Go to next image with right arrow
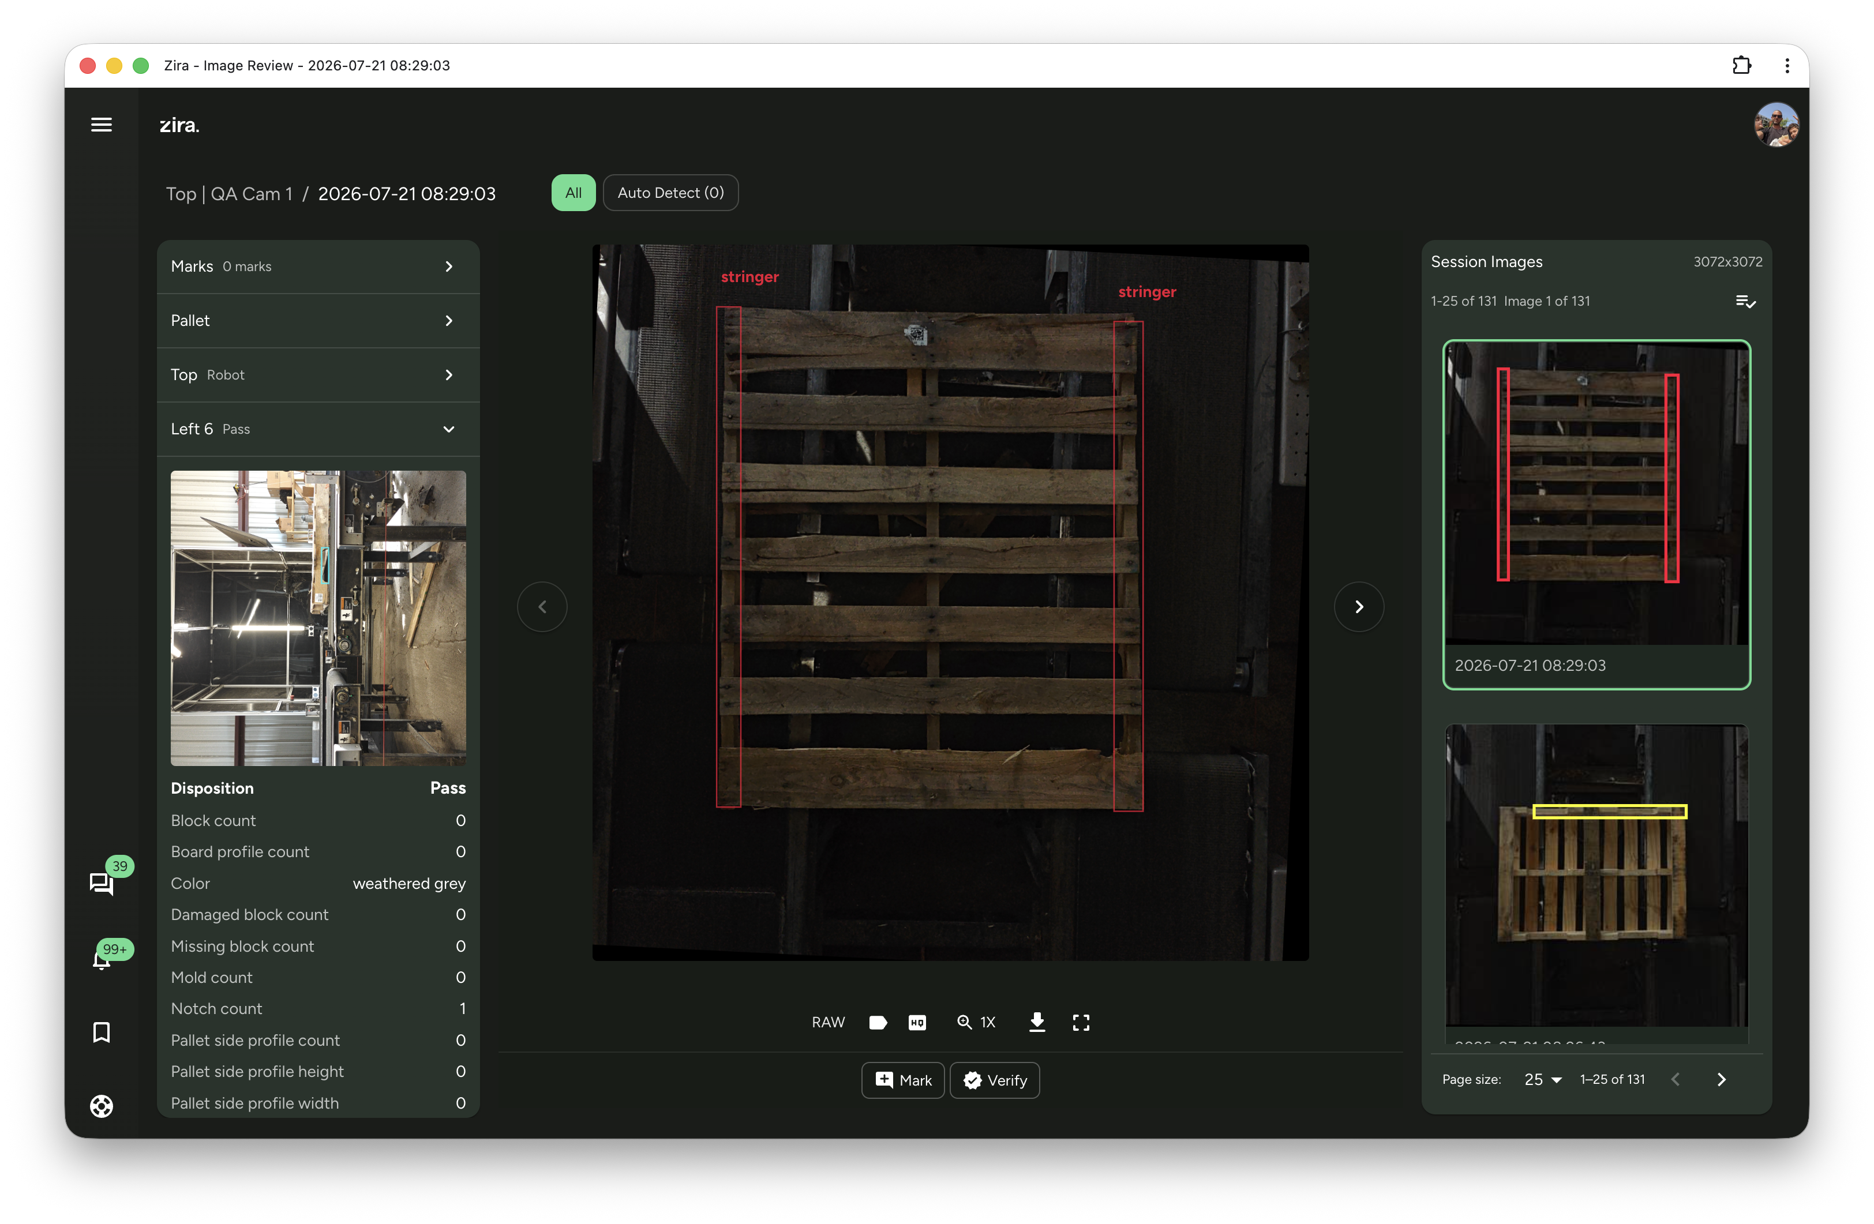 [1359, 606]
